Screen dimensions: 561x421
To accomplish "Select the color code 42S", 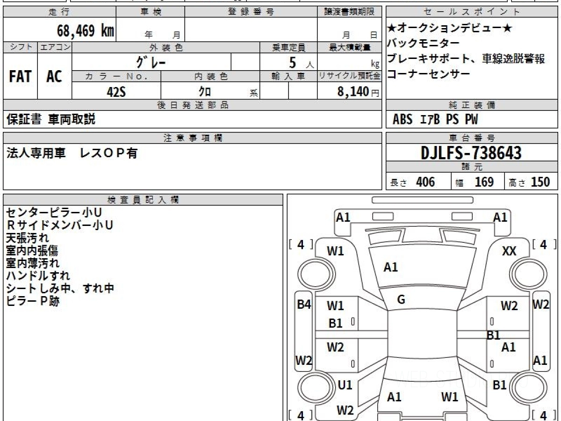I will [x=116, y=92].
